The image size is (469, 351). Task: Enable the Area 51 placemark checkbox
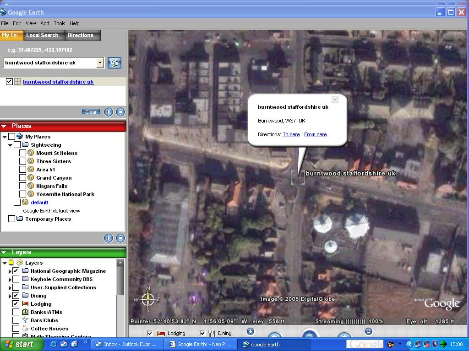tap(22, 169)
